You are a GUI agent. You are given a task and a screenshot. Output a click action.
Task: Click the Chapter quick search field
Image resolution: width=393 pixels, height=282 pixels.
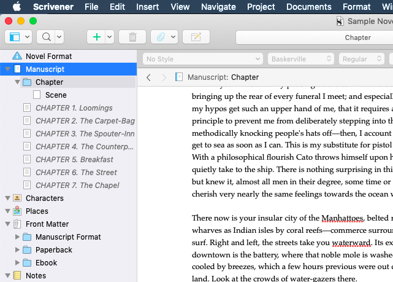(315, 37)
